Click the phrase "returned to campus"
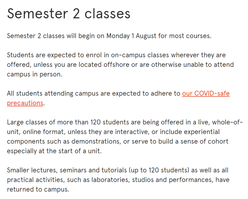248x199 pixels. [38, 189]
